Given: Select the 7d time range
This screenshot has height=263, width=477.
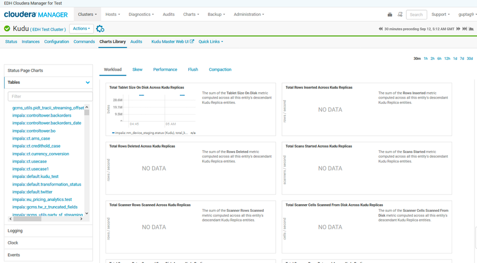Looking at the screenshot, I should [462, 58].
